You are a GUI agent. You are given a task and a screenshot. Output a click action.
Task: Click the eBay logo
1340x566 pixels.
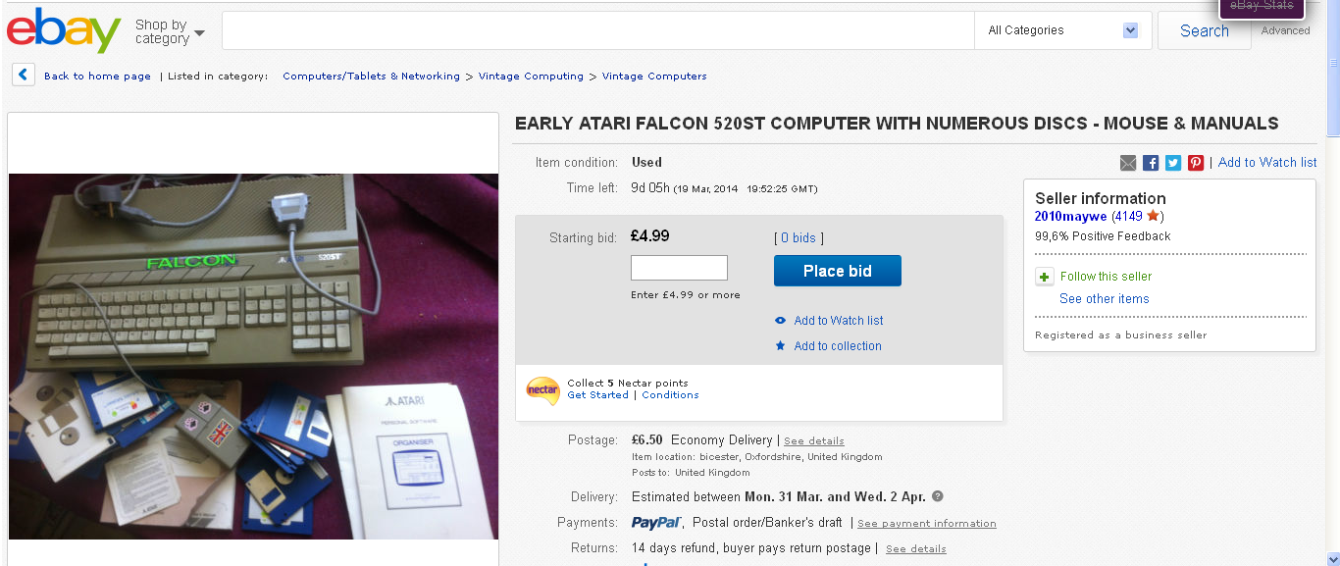64,31
